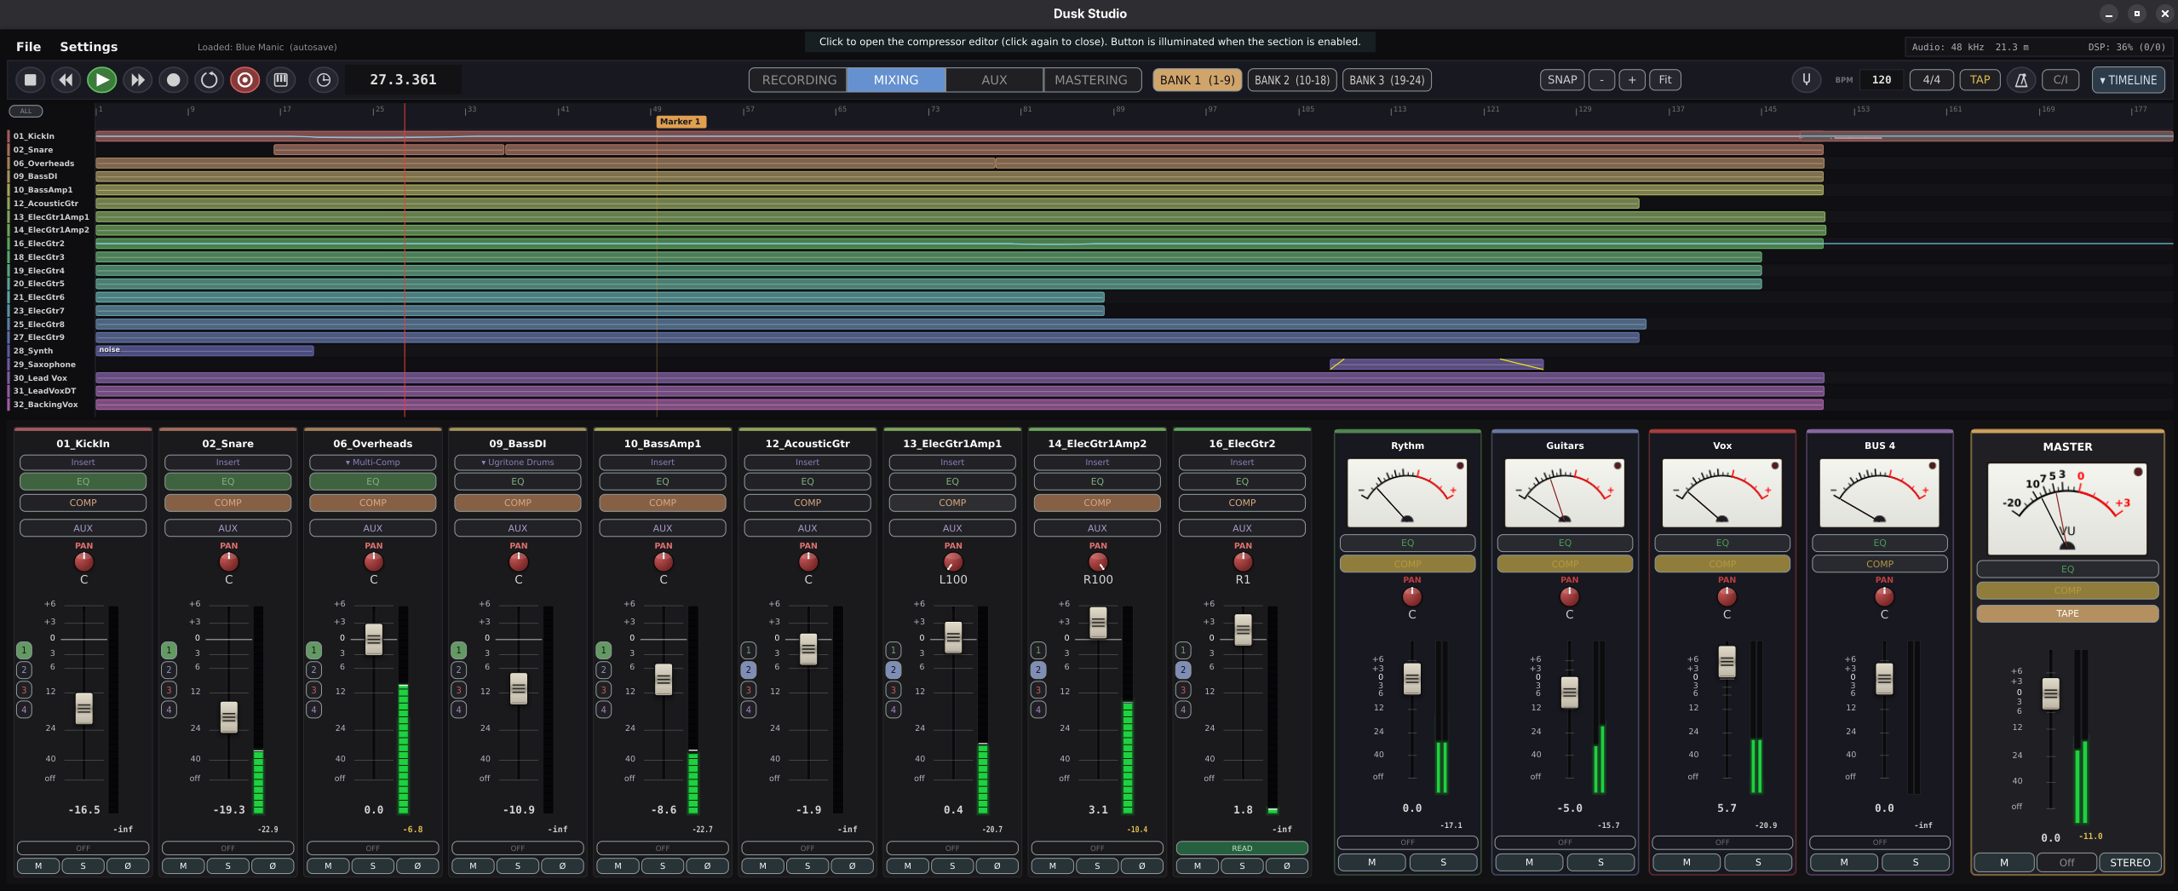Click the 13_ElecGtr1Amp1 pan knob set to L100
2178x891 pixels.
click(x=953, y=562)
